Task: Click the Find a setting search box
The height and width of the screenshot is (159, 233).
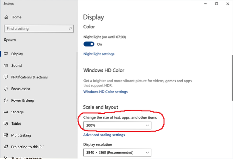Action: pos(35,29)
